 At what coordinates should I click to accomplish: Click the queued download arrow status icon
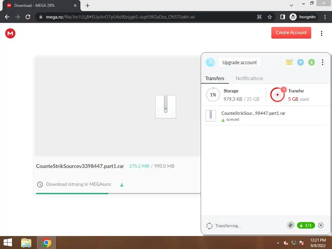coord(223,120)
